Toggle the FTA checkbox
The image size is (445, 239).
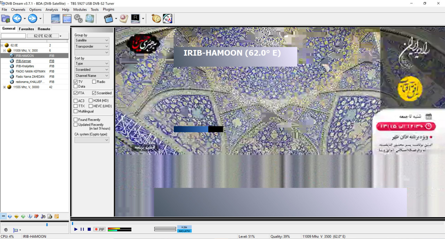pyautogui.click(x=76, y=93)
